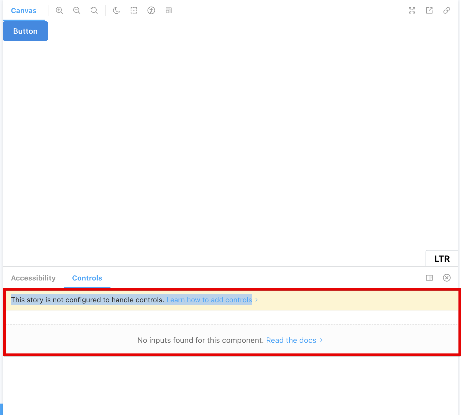Enter fullscreen story view

click(412, 10)
